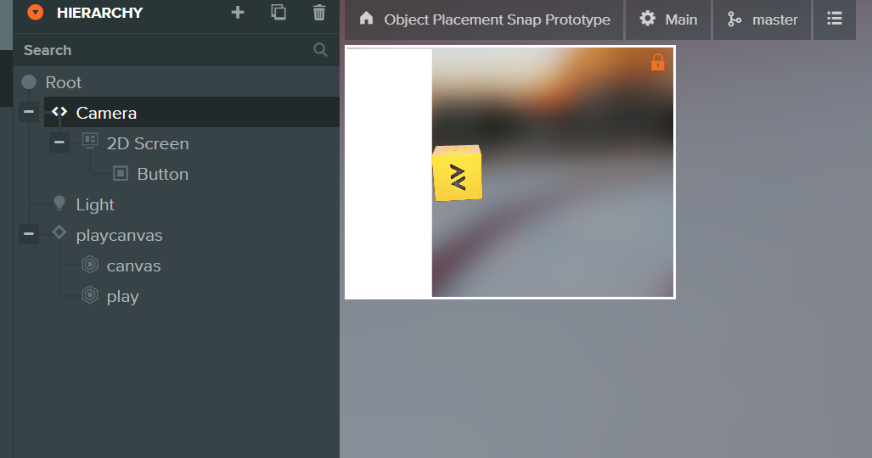Image resolution: width=872 pixels, height=458 pixels.
Task: Click the camera preview thumbnail
Action: pyautogui.click(x=510, y=172)
